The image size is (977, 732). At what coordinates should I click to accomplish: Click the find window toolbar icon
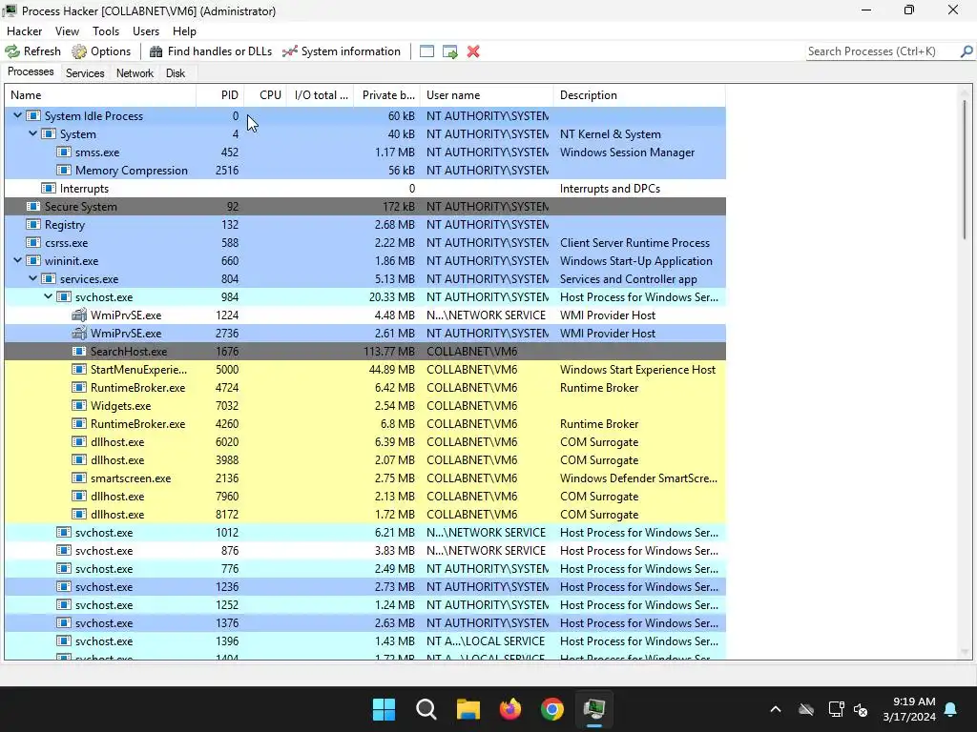426,51
